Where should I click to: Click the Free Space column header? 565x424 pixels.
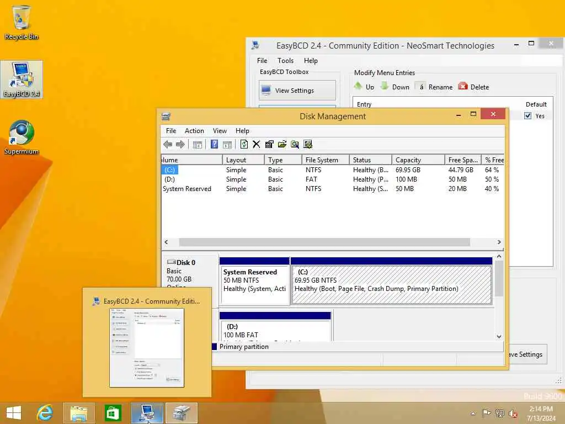point(463,160)
